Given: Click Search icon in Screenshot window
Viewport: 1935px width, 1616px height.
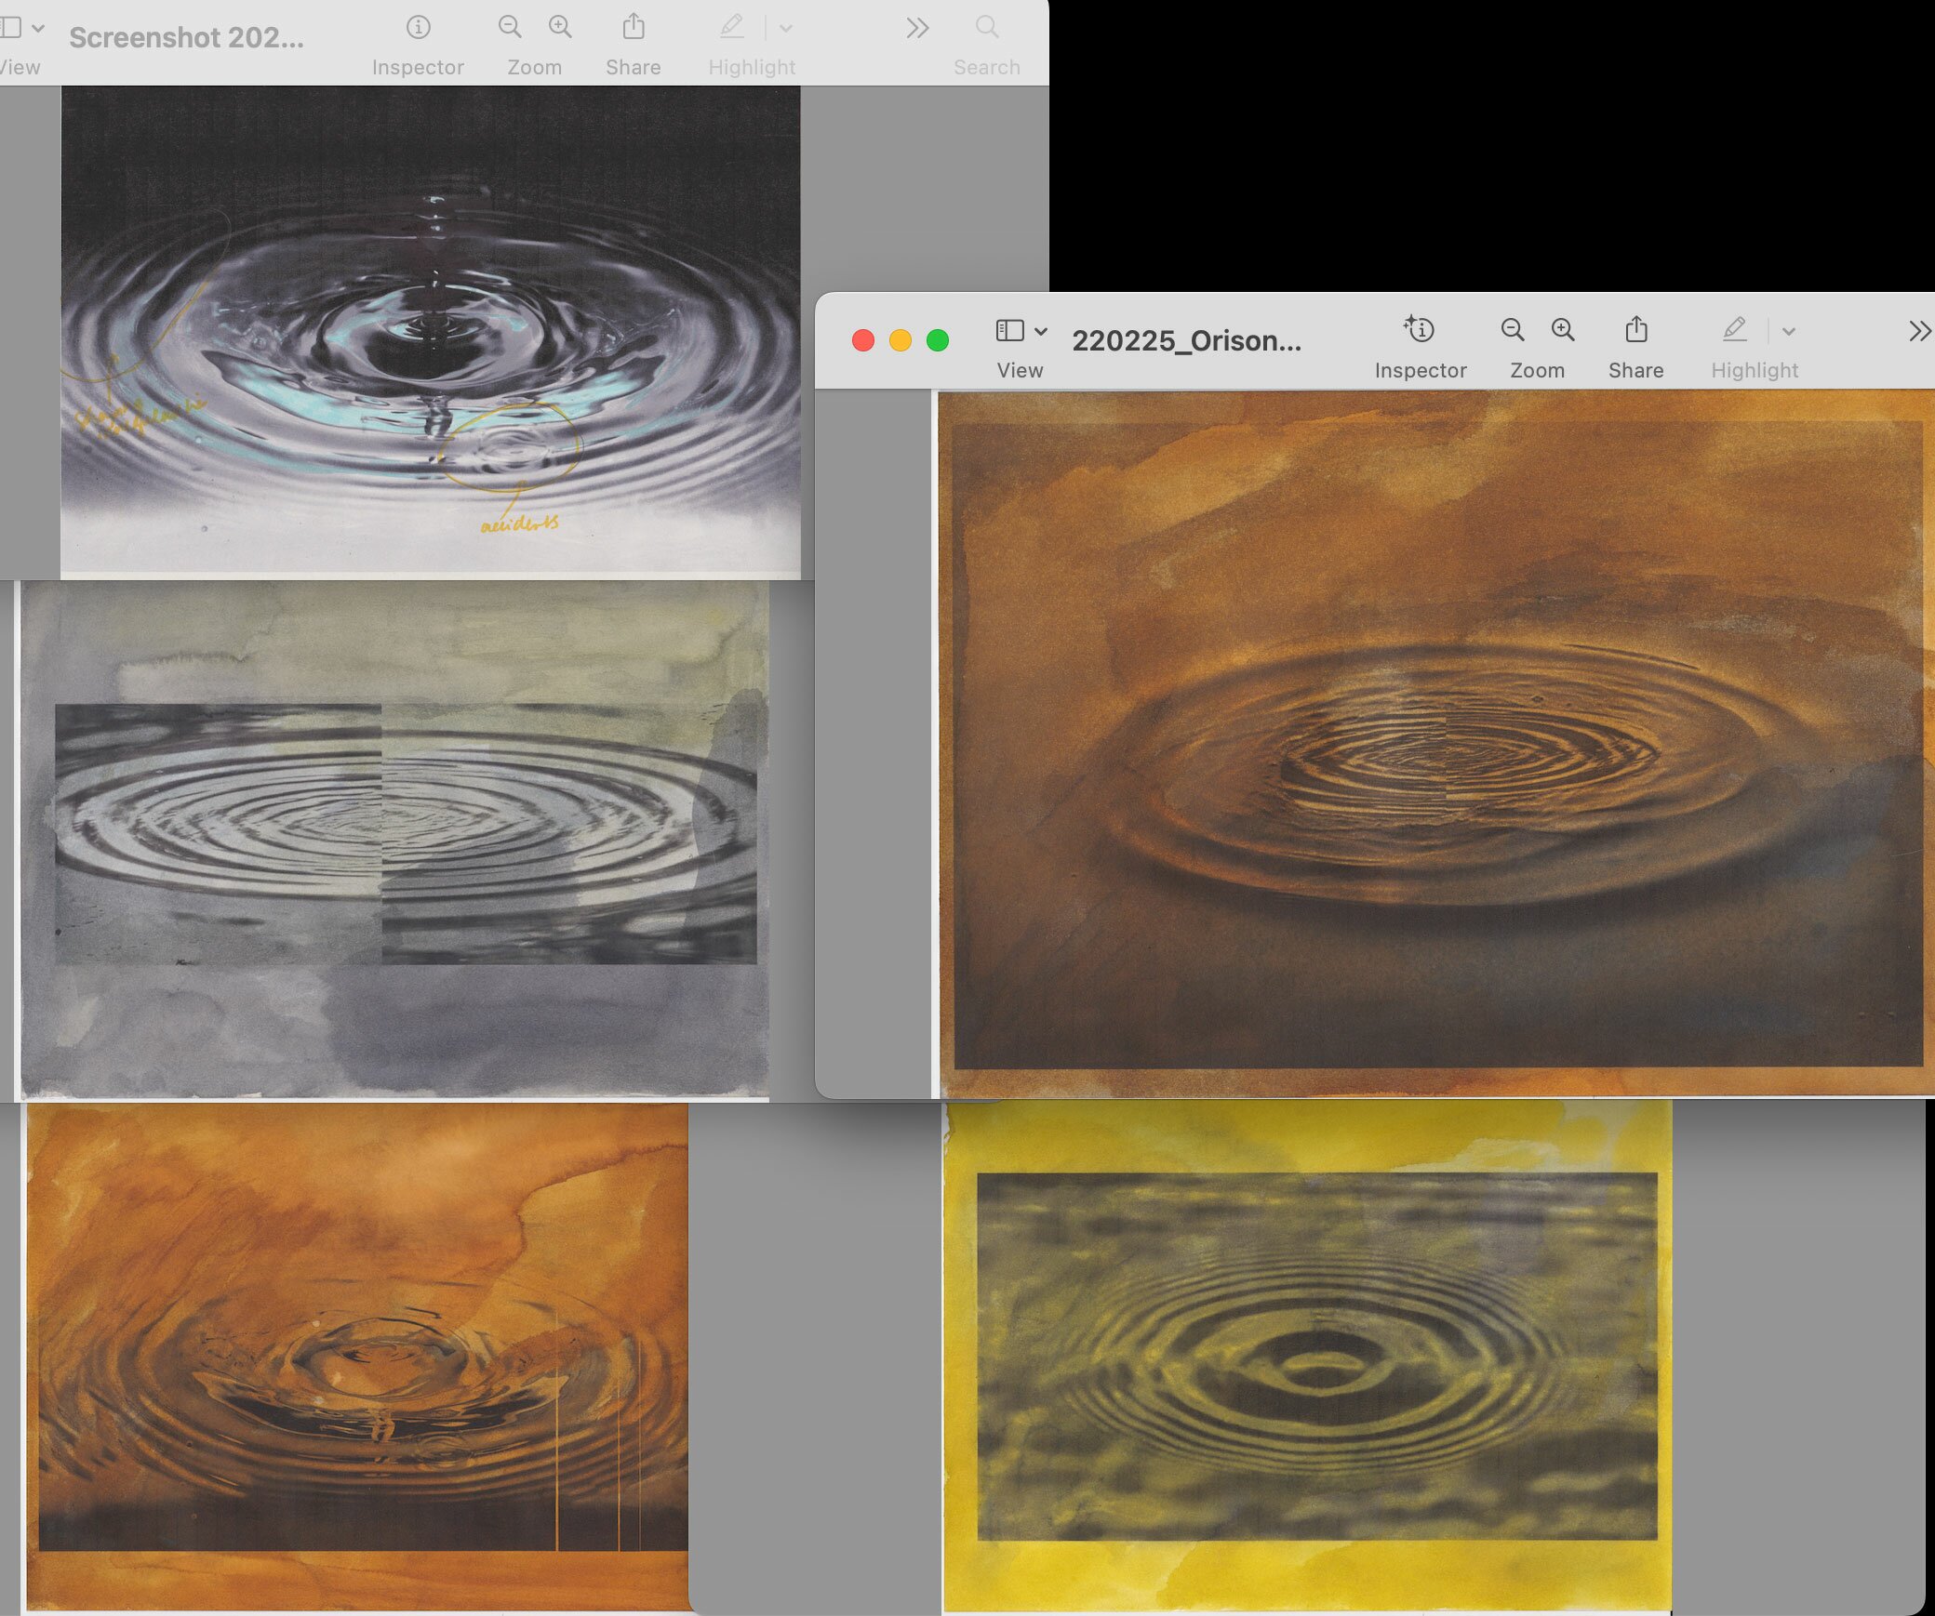Looking at the screenshot, I should pos(987,28).
